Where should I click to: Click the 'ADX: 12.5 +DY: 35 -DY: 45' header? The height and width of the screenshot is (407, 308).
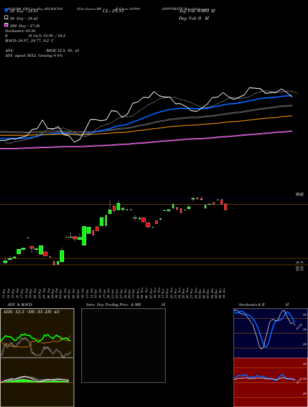click(31, 312)
